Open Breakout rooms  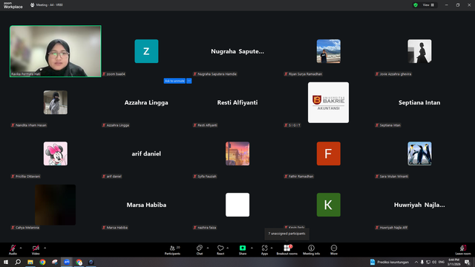pos(287,250)
